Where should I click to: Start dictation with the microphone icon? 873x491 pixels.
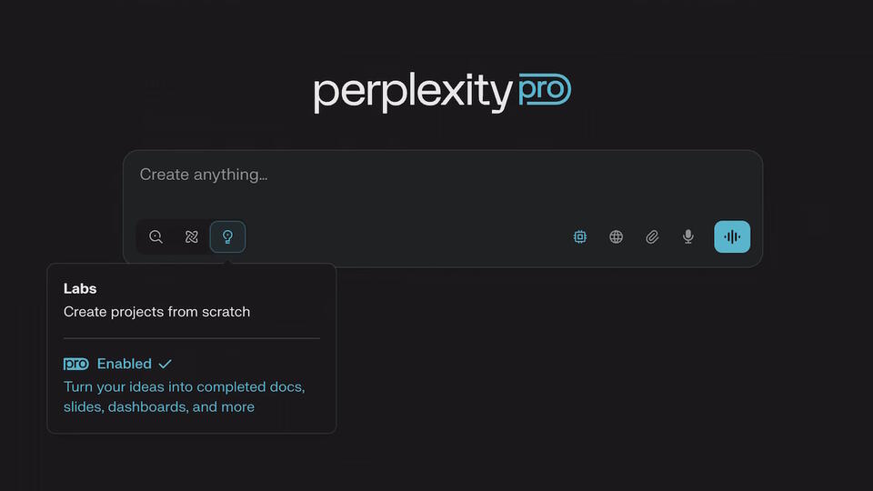pyautogui.click(x=688, y=237)
